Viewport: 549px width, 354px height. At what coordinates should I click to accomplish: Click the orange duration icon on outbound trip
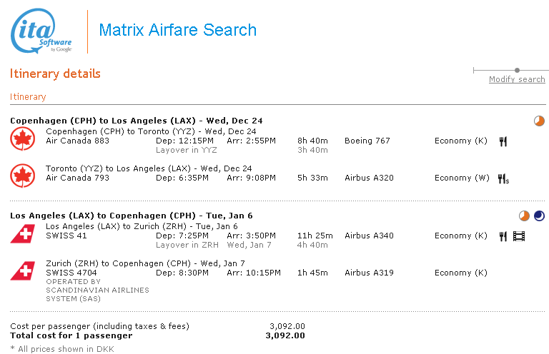(539, 121)
